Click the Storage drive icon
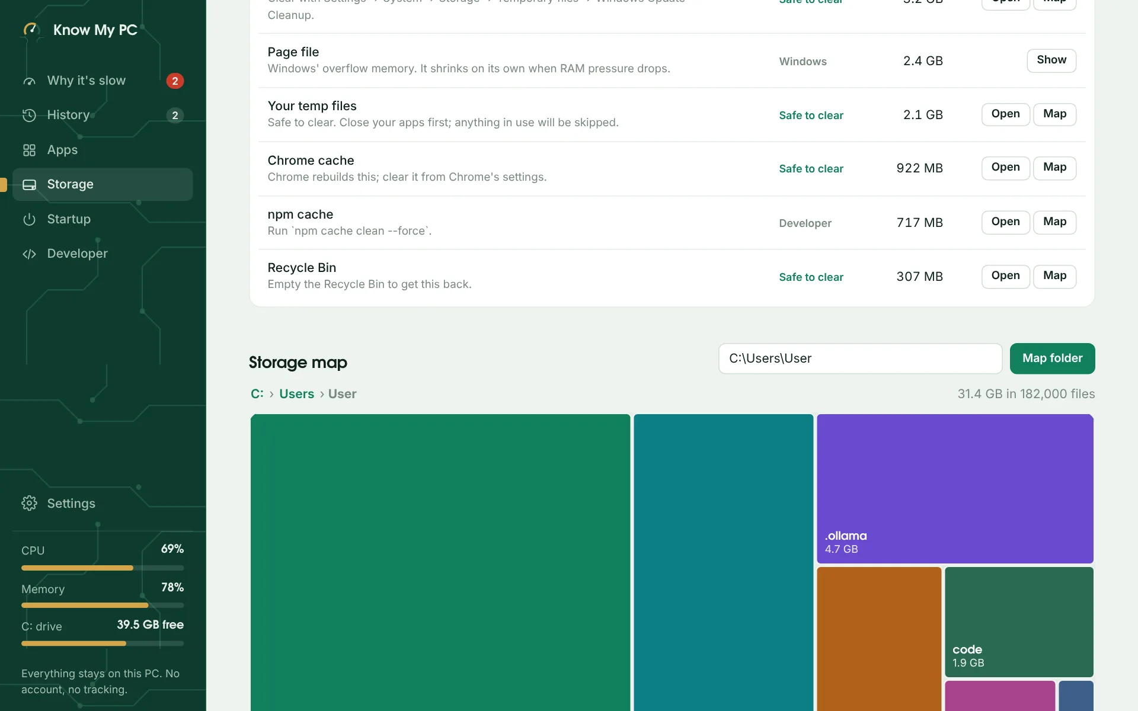 click(x=29, y=185)
